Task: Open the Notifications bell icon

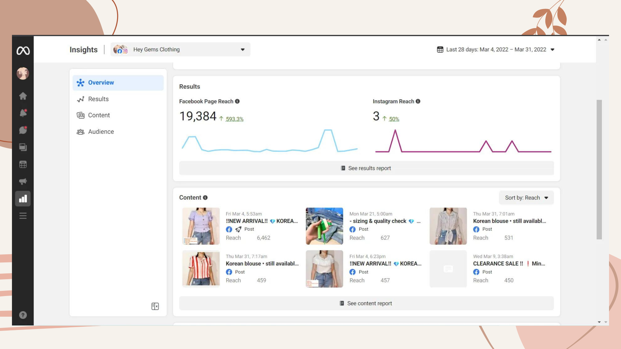Action: click(23, 113)
